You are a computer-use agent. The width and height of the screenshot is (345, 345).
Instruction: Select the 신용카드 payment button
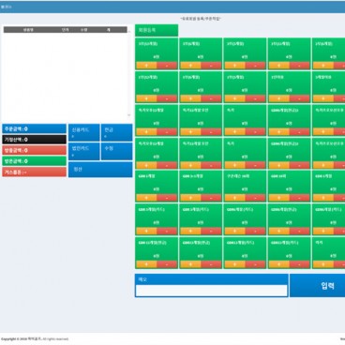pyautogui.click(x=84, y=132)
